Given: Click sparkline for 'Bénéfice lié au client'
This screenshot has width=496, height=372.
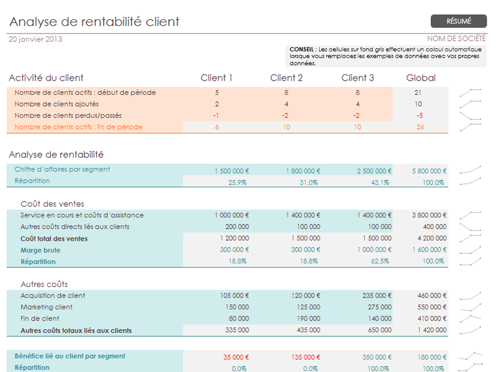Looking at the screenshot, I should coord(471,356).
